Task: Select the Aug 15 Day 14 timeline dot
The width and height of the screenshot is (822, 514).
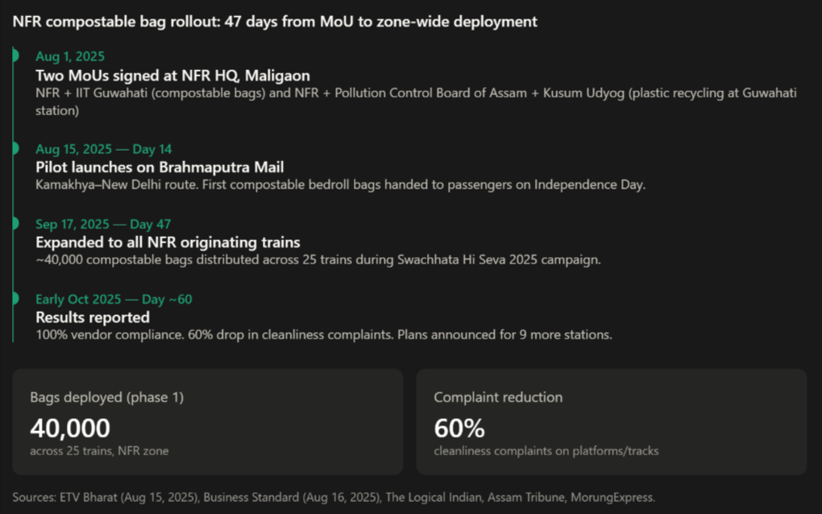Action: pos(15,148)
